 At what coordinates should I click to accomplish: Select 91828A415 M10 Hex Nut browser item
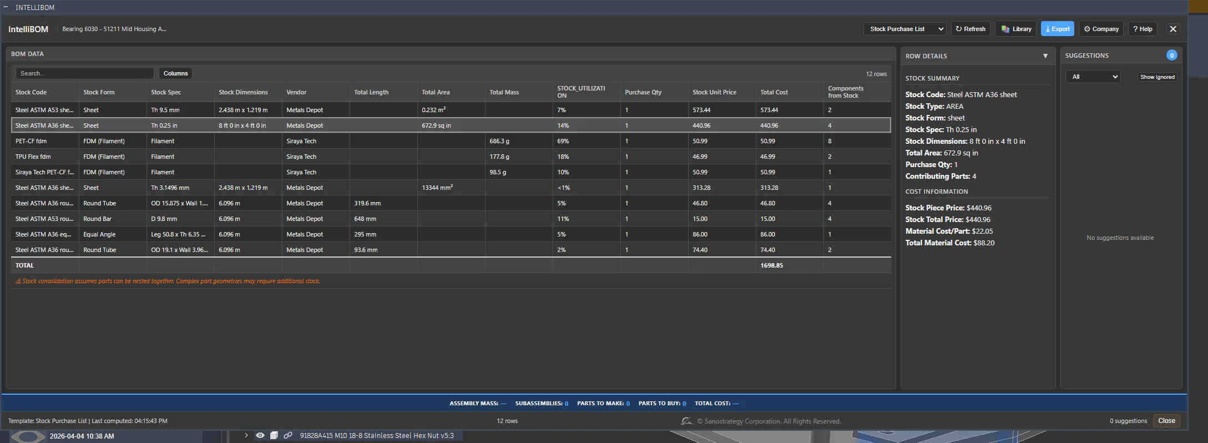[377, 436]
